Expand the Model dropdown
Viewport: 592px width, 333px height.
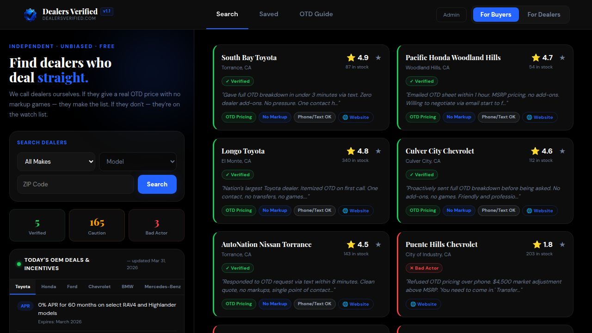[x=138, y=161]
